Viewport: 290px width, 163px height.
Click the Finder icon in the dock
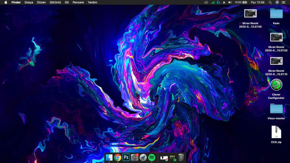tap(109, 157)
